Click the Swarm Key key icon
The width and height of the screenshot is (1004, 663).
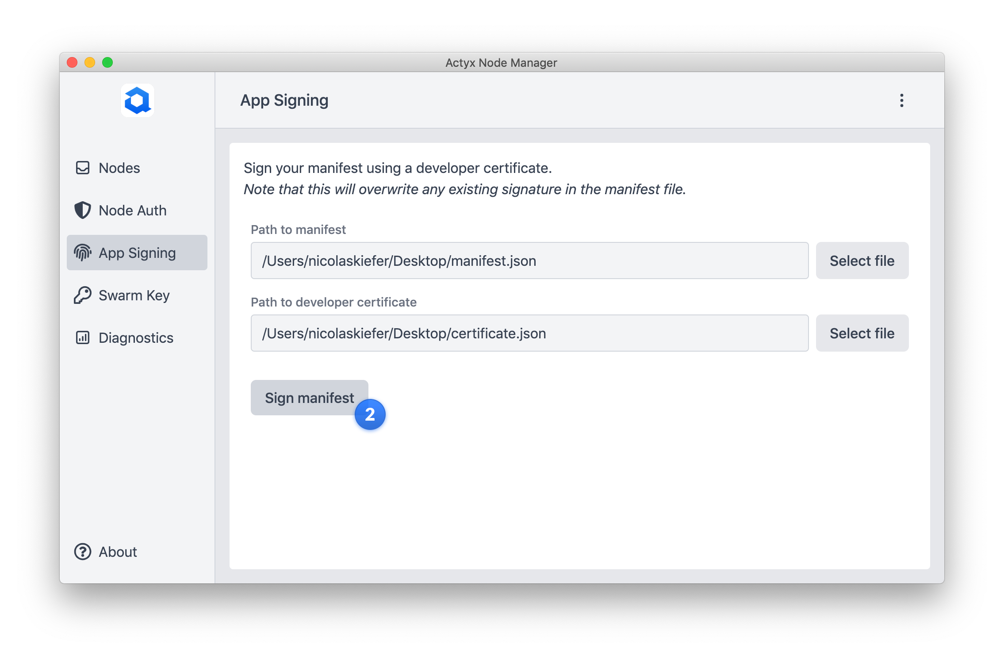[83, 295]
